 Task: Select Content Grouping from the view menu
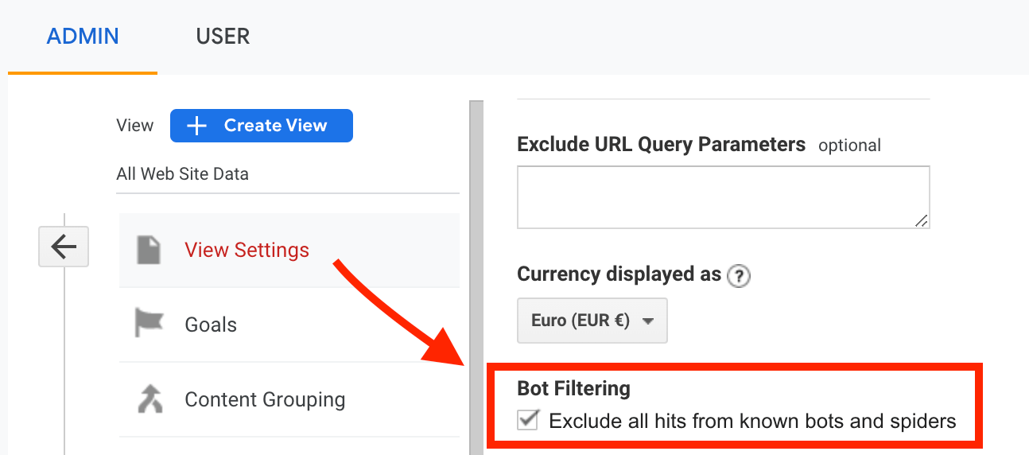click(x=265, y=399)
